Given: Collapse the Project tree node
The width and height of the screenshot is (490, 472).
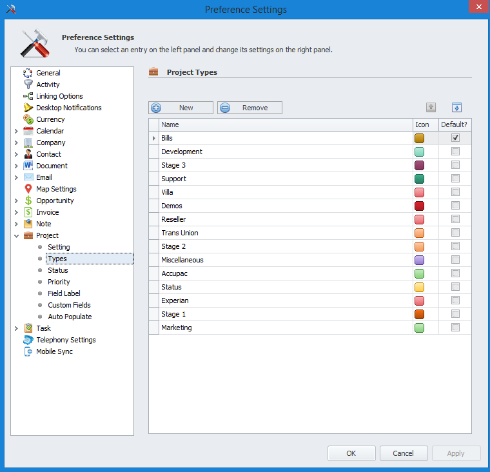Looking at the screenshot, I should pos(16,235).
